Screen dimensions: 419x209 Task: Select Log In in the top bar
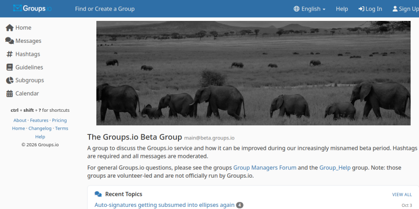click(x=370, y=9)
